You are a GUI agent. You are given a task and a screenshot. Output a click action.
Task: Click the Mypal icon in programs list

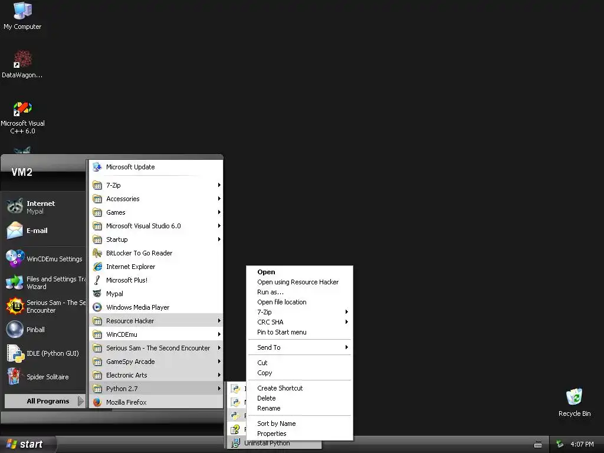pyautogui.click(x=97, y=294)
